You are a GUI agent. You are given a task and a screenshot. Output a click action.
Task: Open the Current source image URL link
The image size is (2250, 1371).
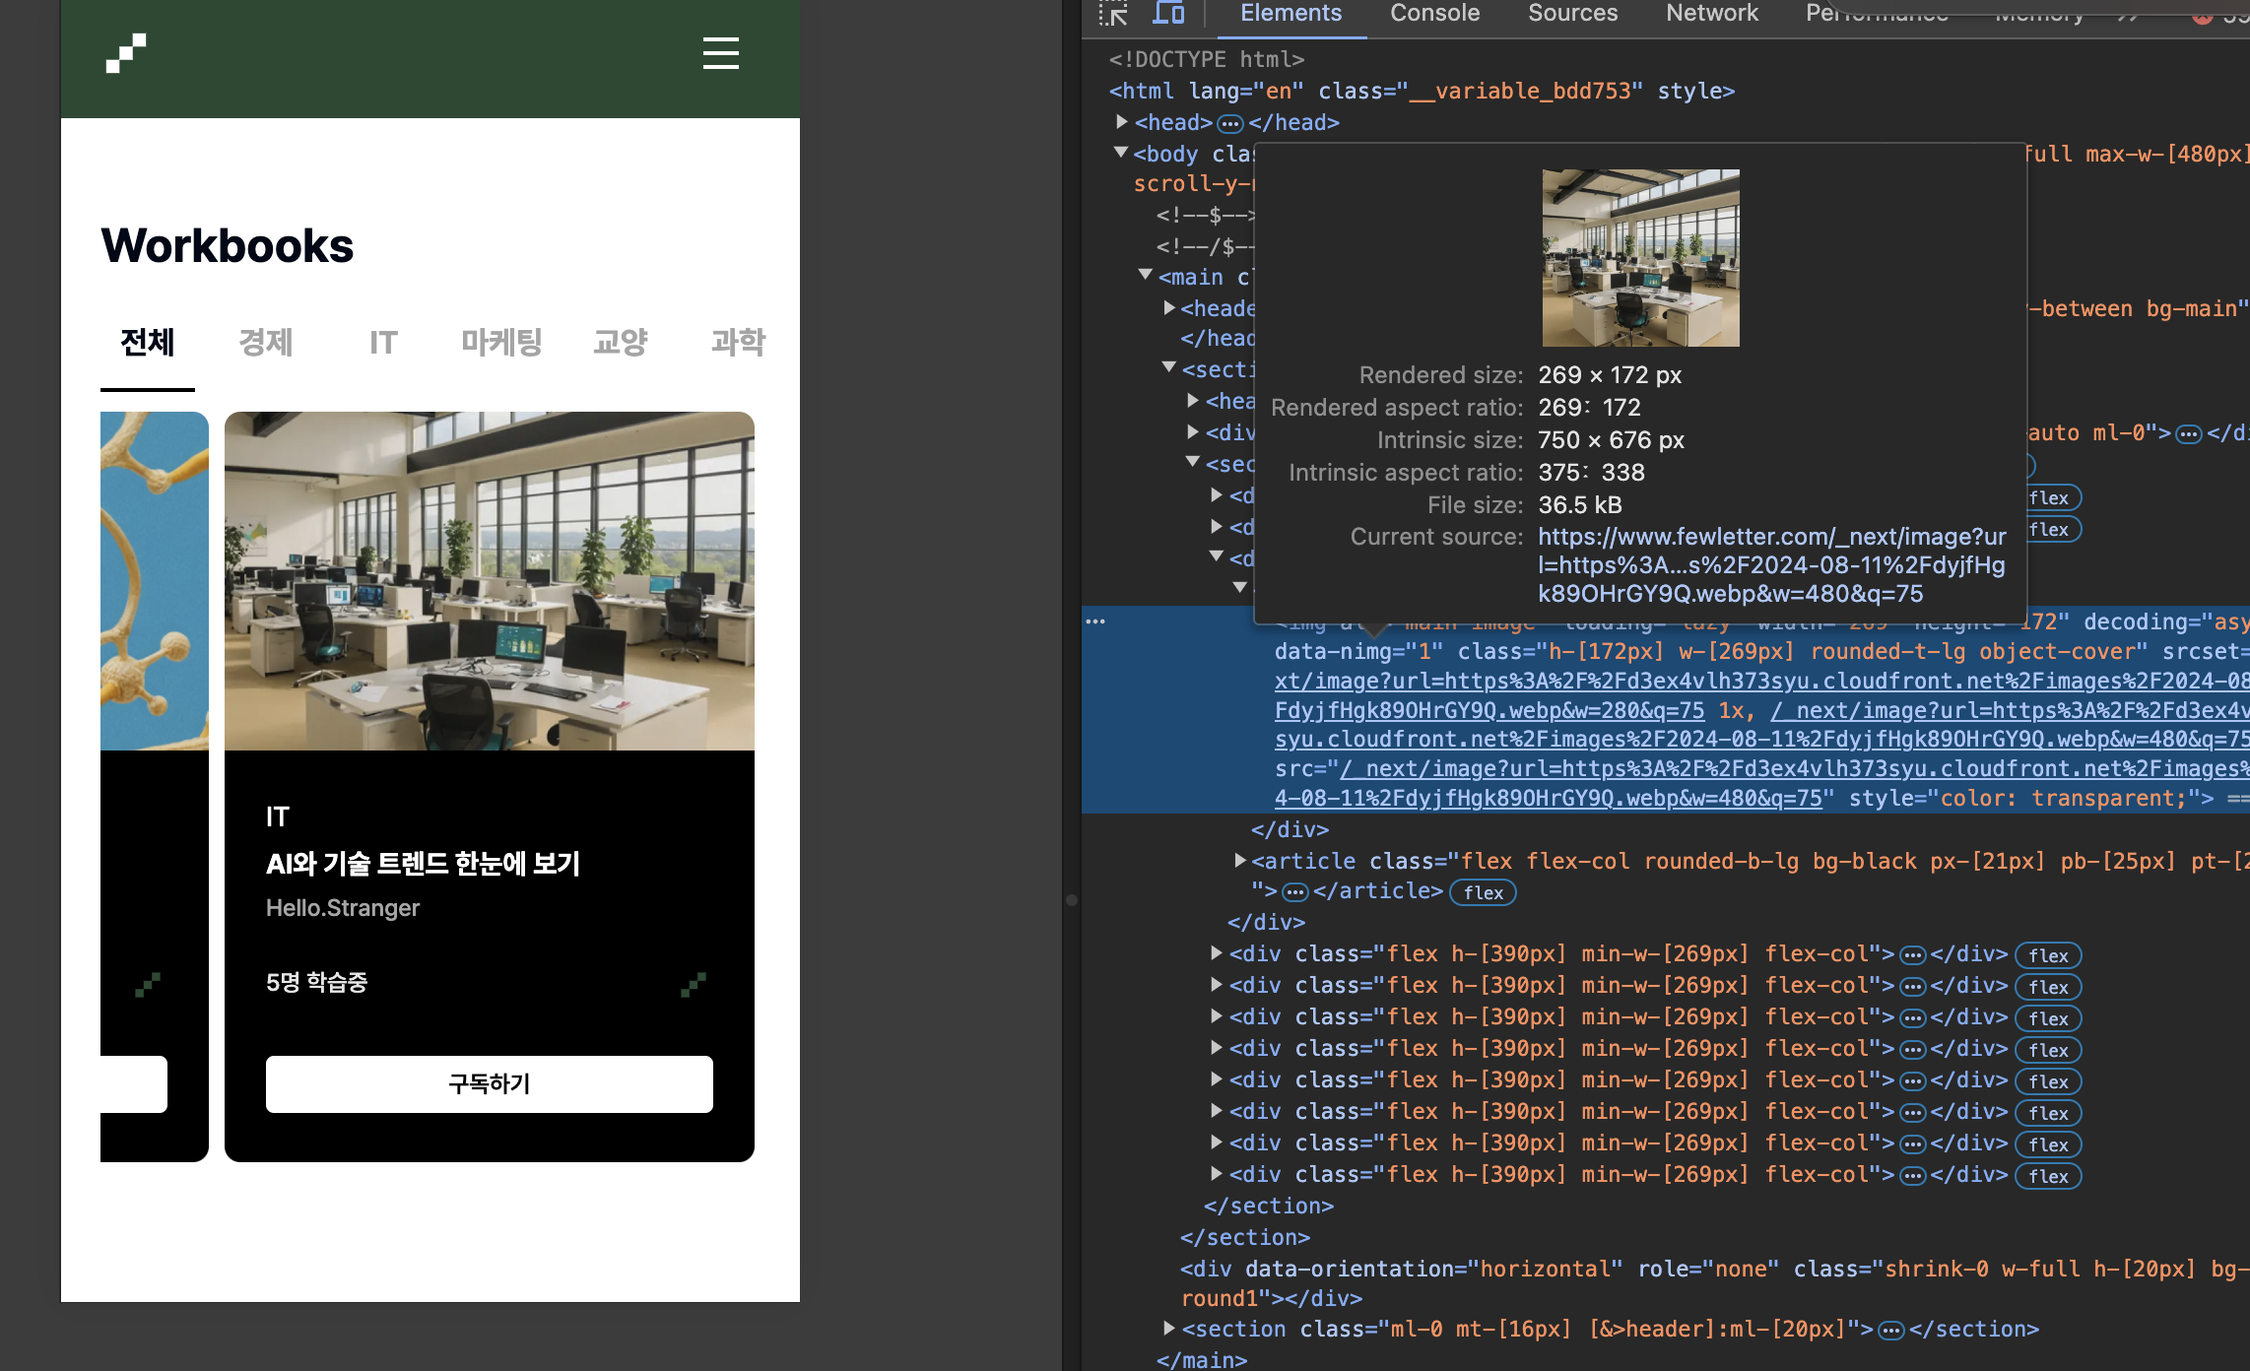click(1771, 565)
